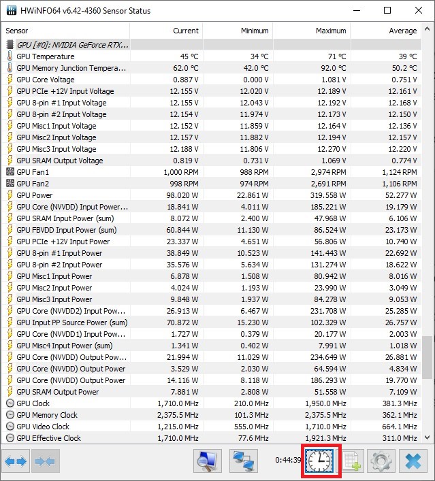Click the Average column header
435x481 pixels.
coord(386,31)
